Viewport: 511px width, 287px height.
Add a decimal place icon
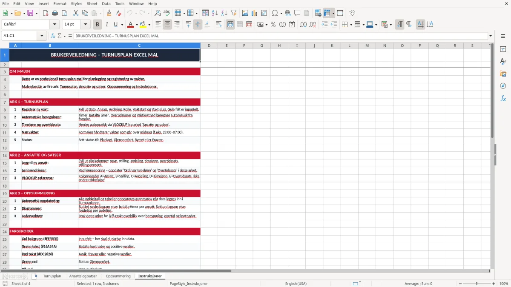tap(303, 25)
